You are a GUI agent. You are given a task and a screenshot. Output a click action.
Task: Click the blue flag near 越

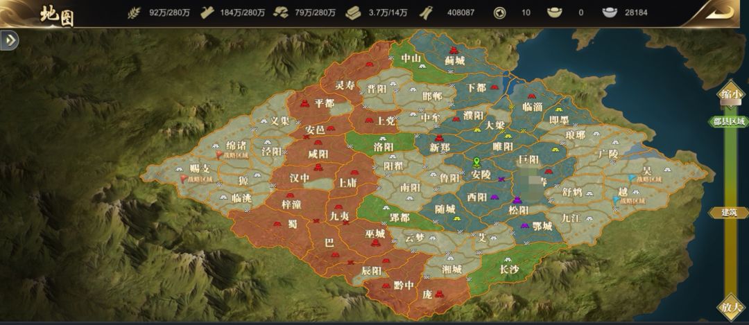click(x=617, y=200)
